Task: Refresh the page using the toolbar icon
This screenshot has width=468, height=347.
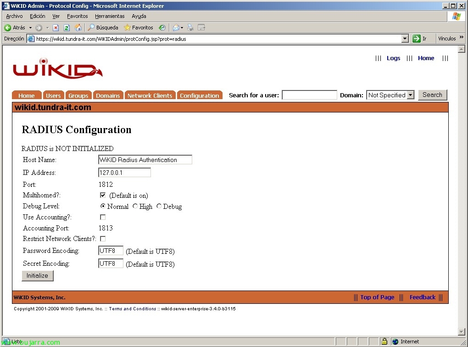Action: click(x=67, y=28)
